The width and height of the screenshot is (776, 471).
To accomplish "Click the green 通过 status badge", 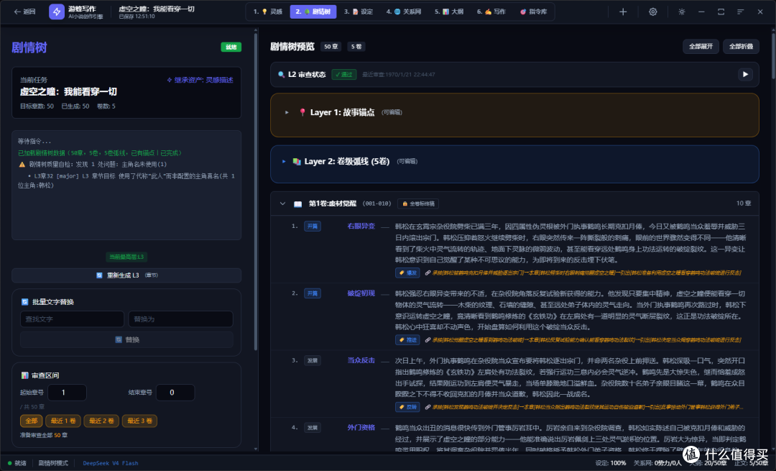I will (x=344, y=75).
